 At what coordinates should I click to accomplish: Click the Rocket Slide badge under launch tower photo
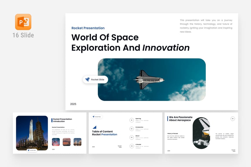(32, 150)
